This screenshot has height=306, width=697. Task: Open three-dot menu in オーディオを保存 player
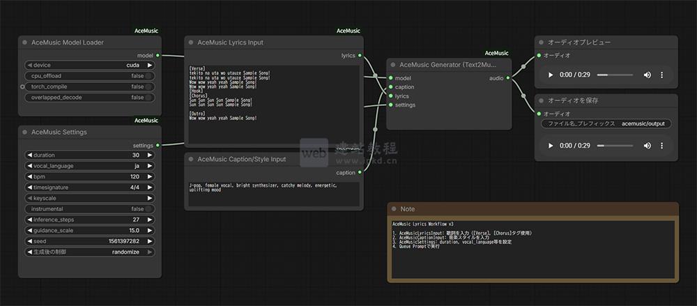(661, 146)
